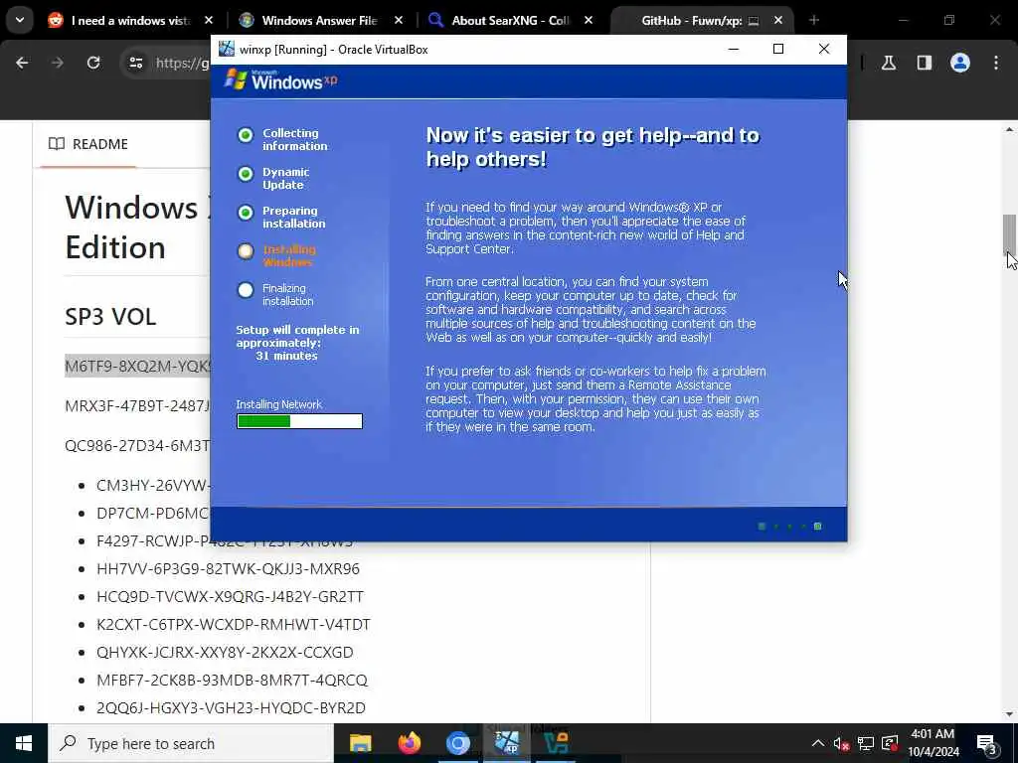Close the Windows Answer File tab

pos(399,21)
